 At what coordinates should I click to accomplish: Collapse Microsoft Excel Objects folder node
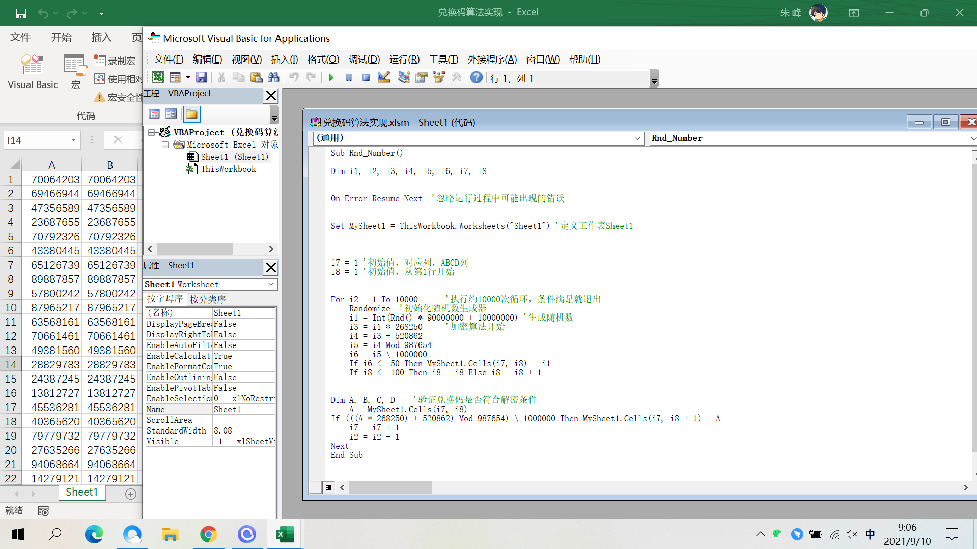[x=165, y=145]
